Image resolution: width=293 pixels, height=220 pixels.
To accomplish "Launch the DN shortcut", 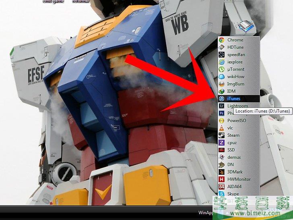I will (239, 164).
